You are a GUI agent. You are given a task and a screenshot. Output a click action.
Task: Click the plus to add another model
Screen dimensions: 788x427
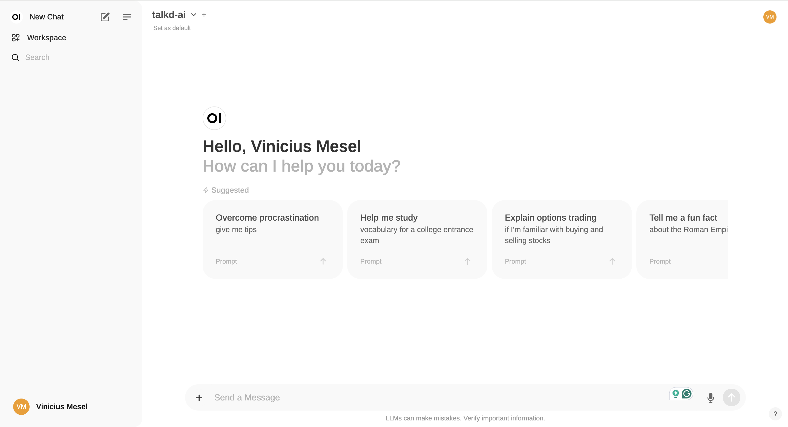[204, 15]
